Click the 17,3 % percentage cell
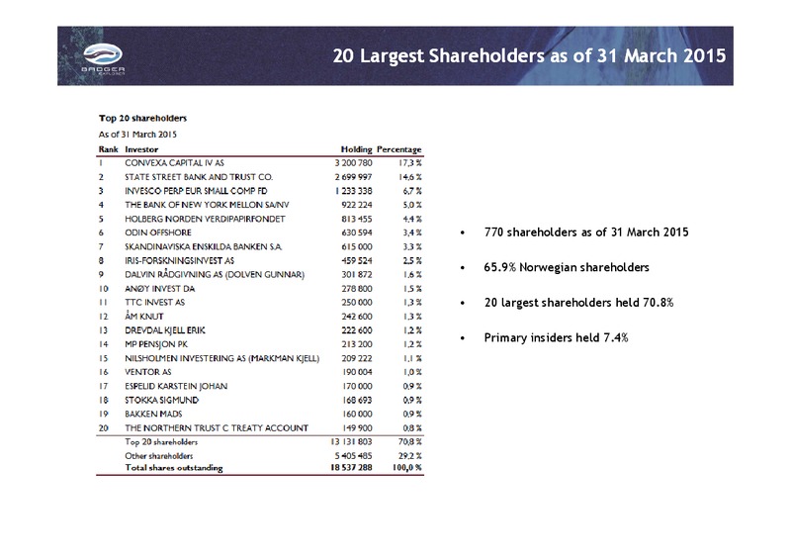Screen dimensions: 791x559 (x=410, y=163)
